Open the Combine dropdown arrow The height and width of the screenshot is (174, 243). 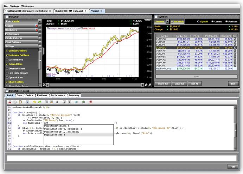167,21
